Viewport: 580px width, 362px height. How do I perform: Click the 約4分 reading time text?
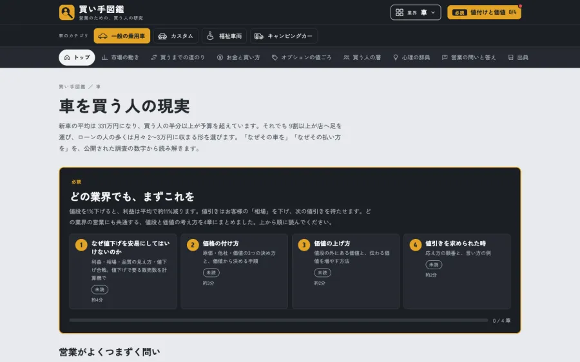click(97, 300)
